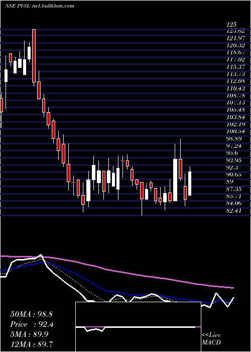
Task: Click the 121.97 price axis label
Action: [x=236, y=38]
